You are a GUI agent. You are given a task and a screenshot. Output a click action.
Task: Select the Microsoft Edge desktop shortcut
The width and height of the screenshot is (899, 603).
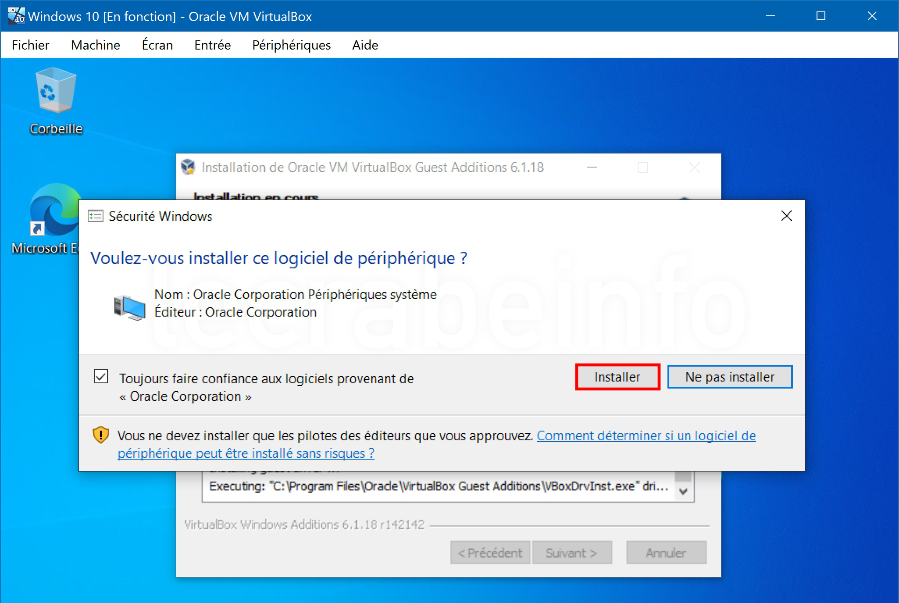[x=45, y=219]
